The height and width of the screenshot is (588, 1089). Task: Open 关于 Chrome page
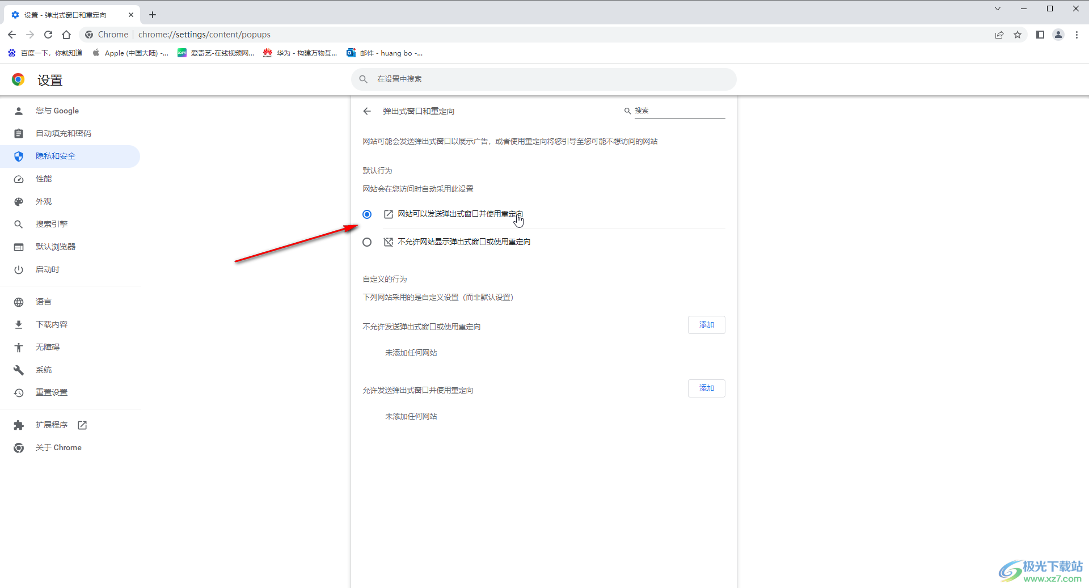point(70,447)
